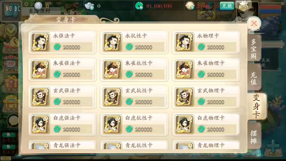
Task: Switch to the 充值 recharge tab
Action: tap(254, 78)
